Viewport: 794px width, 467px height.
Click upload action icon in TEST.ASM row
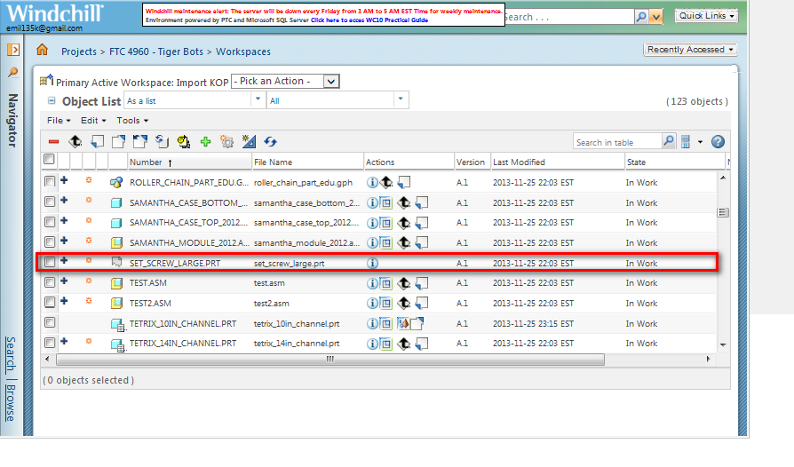pyautogui.click(x=403, y=283)
